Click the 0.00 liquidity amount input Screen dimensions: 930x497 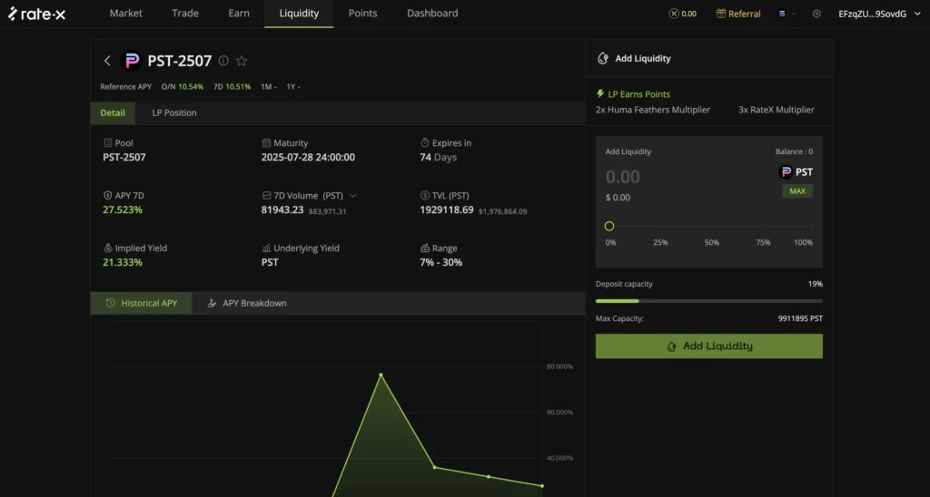click(623, 177)
